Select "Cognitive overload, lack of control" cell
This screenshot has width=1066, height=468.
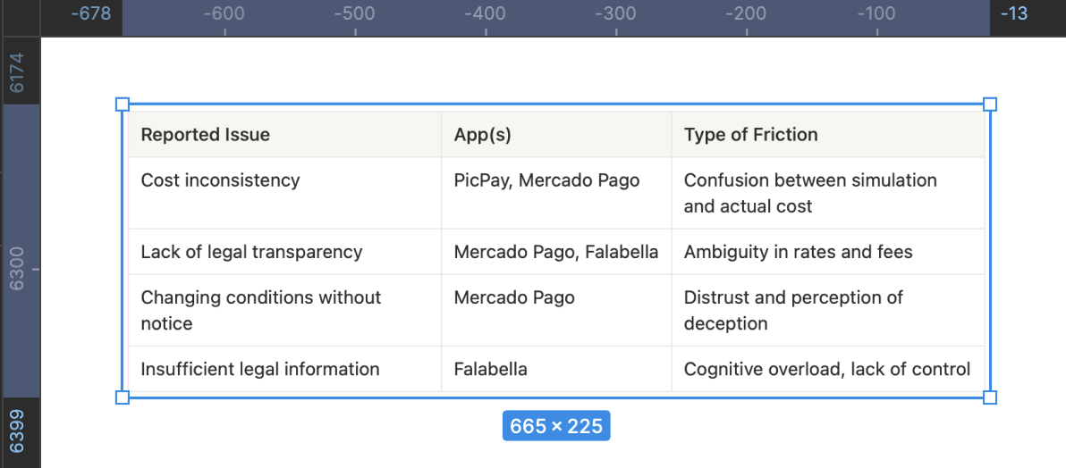[826, 369]
